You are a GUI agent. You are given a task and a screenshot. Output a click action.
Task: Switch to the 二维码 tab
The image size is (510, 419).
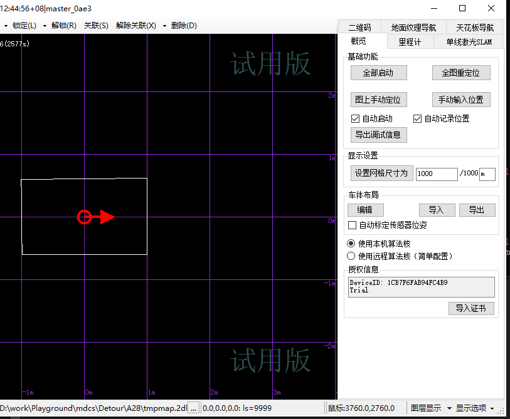coord(359,28)
